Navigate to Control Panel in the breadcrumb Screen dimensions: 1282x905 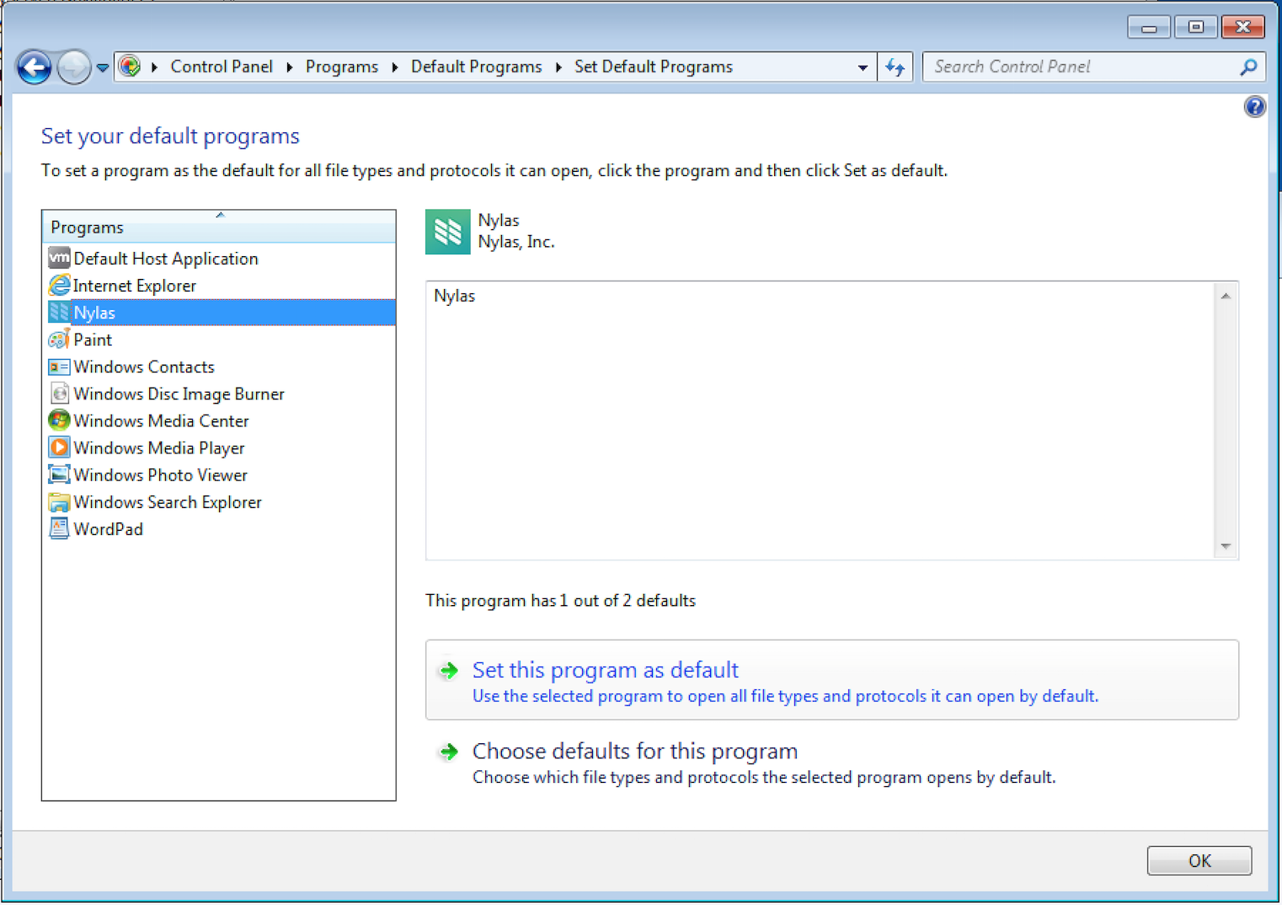[x=222, y=67]
